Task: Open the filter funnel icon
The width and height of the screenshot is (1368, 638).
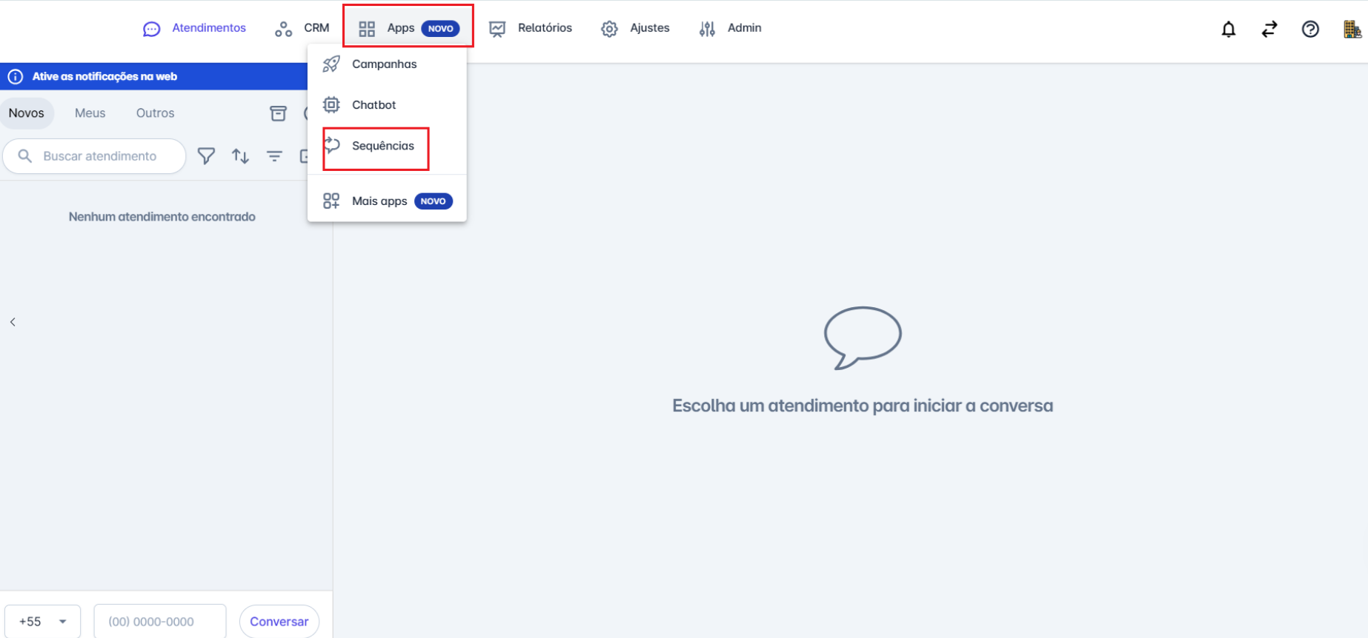Action: tap(206, 156)
